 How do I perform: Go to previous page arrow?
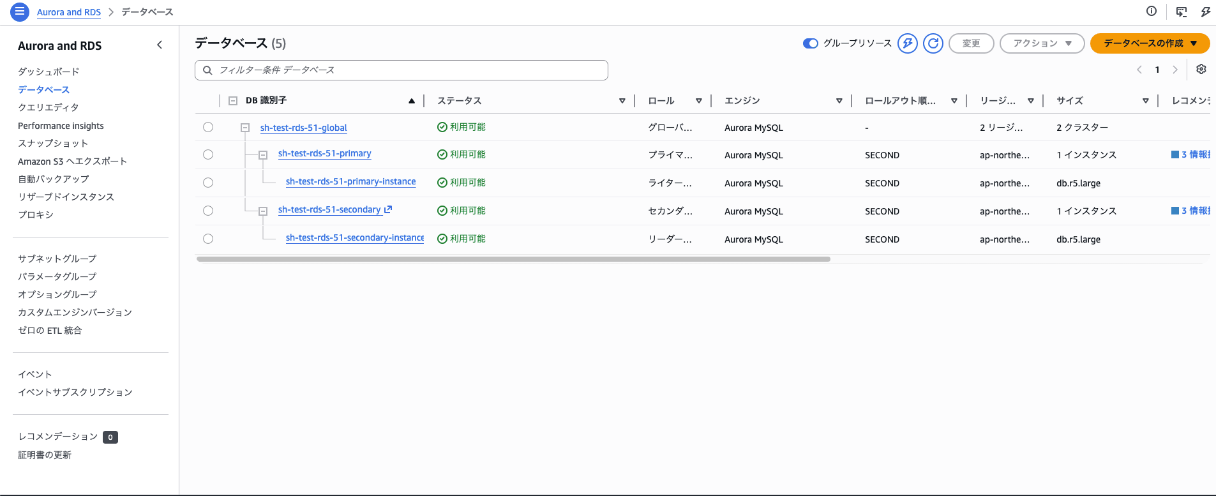click(x=1139, y=70)
